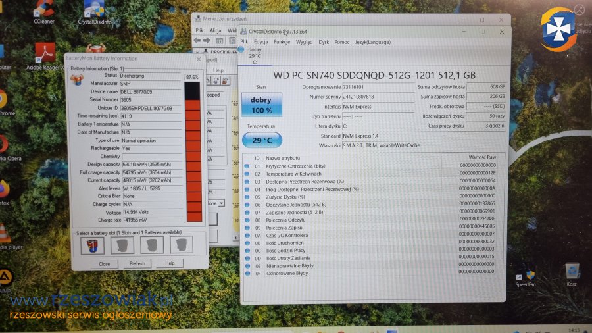Click the Close button in Battery Information
Screen dimensions: 592x333
(105, 263)
